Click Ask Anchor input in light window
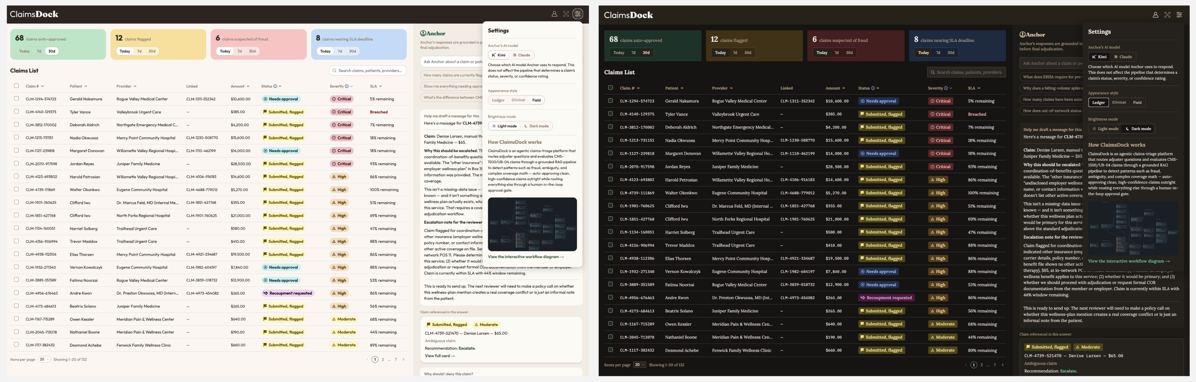Viewport: 1196px width, 382px height. 451,61
